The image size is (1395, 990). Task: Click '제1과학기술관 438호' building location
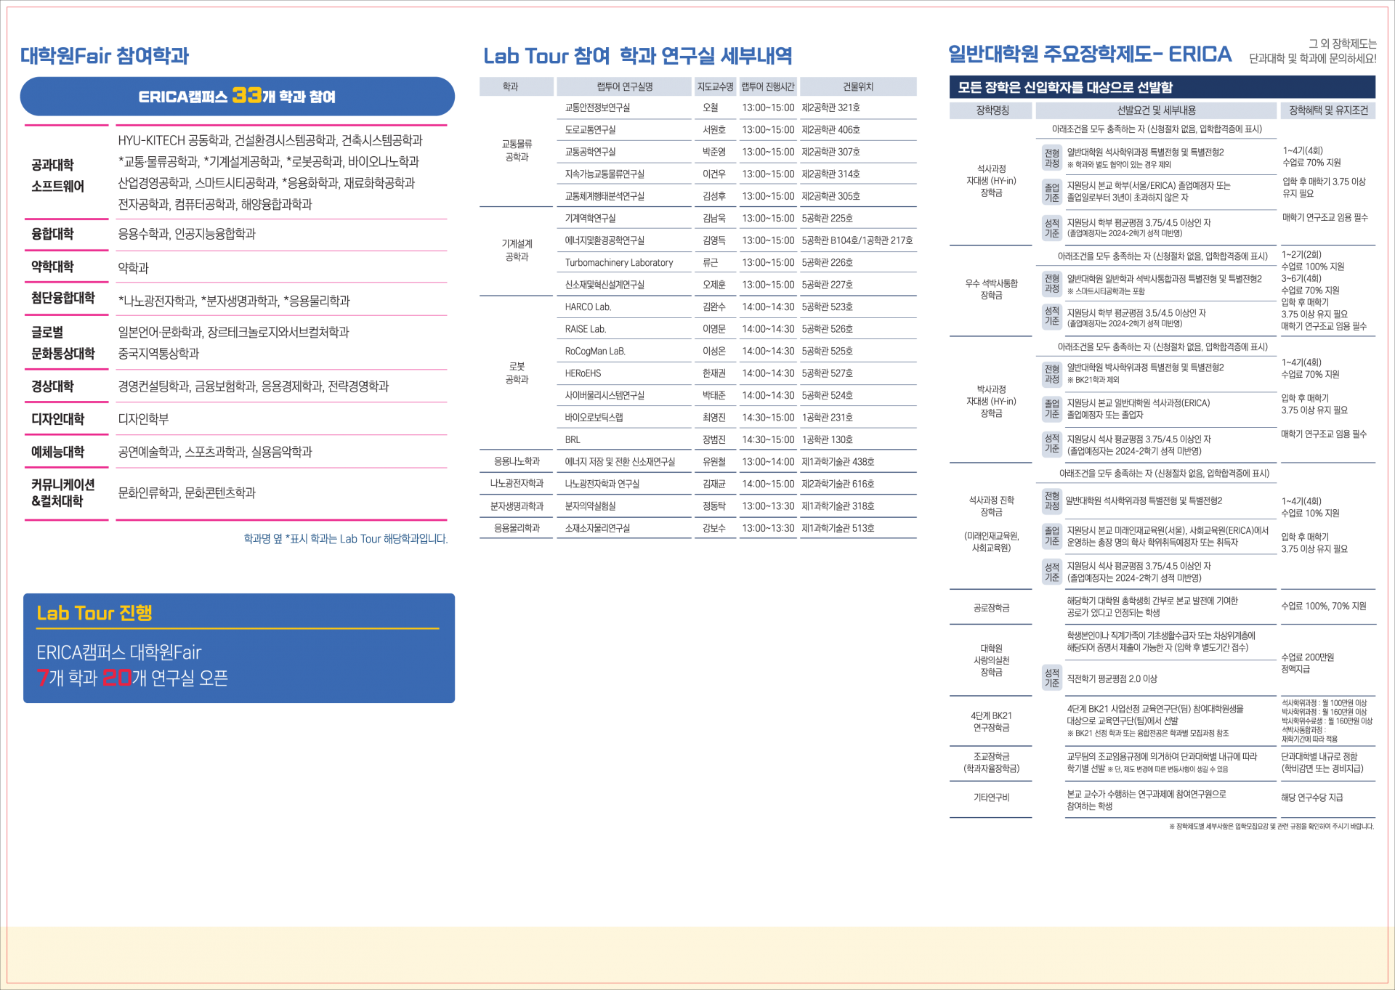(x=838, y=462)
